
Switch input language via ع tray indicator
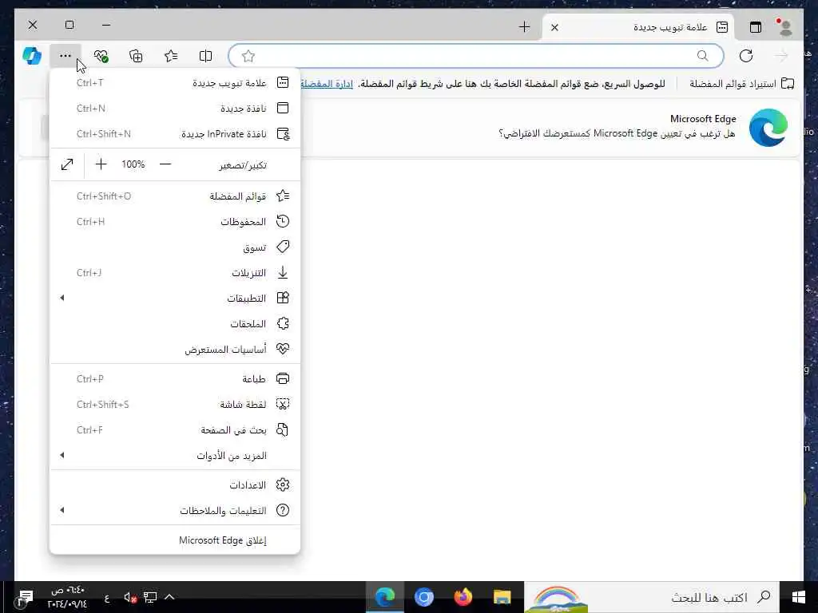click(107, 598)
